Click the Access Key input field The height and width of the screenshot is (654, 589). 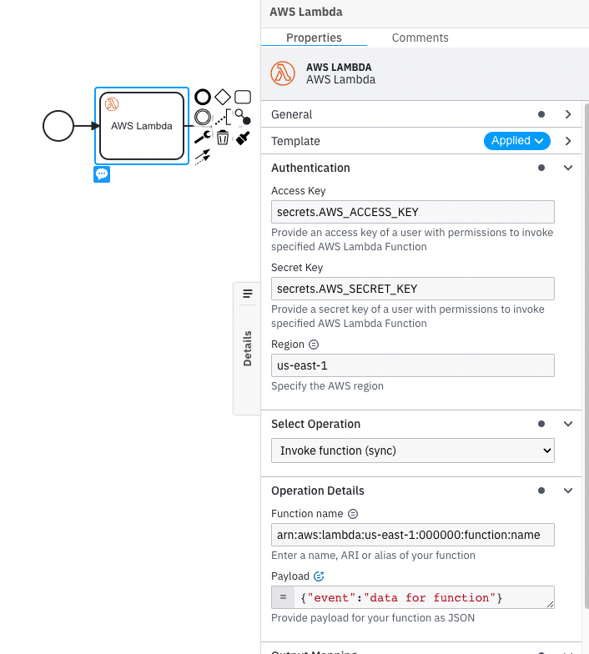tap(413, 212)
